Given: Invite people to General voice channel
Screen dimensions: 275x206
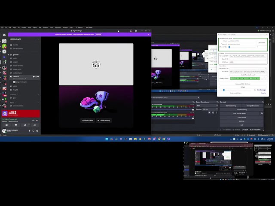Looking at the screenshot, I should pos(36,76).
